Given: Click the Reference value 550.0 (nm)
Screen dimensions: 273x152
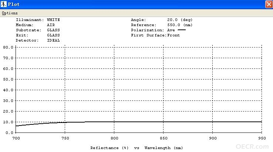Looking at the screenshot, I should [x=180, y=25].
